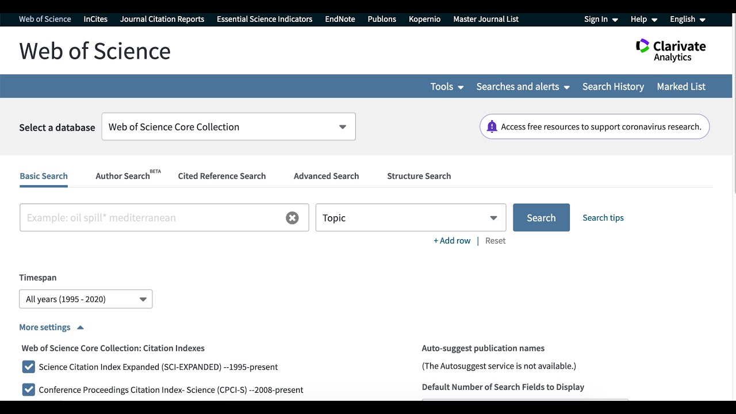Click Default Number of Search Fields label
Image resolution: width=736 pixels, height=414 pixels.
[503, 387]
